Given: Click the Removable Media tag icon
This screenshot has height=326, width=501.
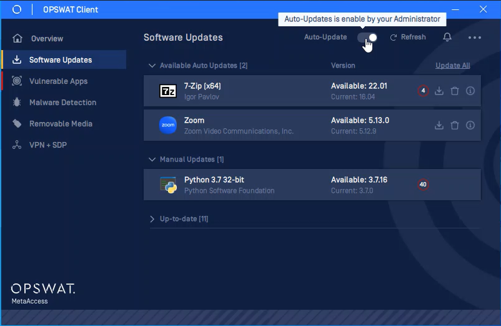Looking at the screenshot, I should 17,123.
